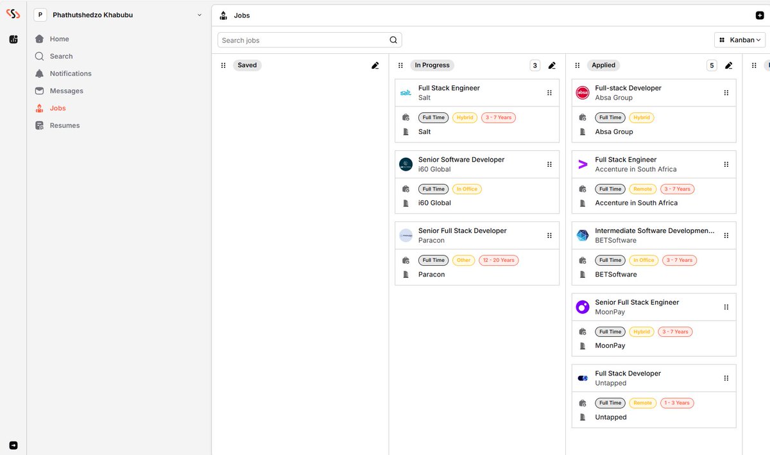770x455 pixels.
Task: Click the magnifier icon in Search jobs
Action: [x=393, y=40]
